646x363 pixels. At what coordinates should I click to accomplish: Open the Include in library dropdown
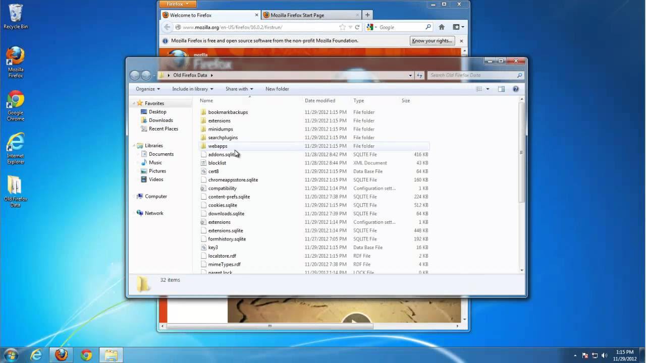click(193, 89)
